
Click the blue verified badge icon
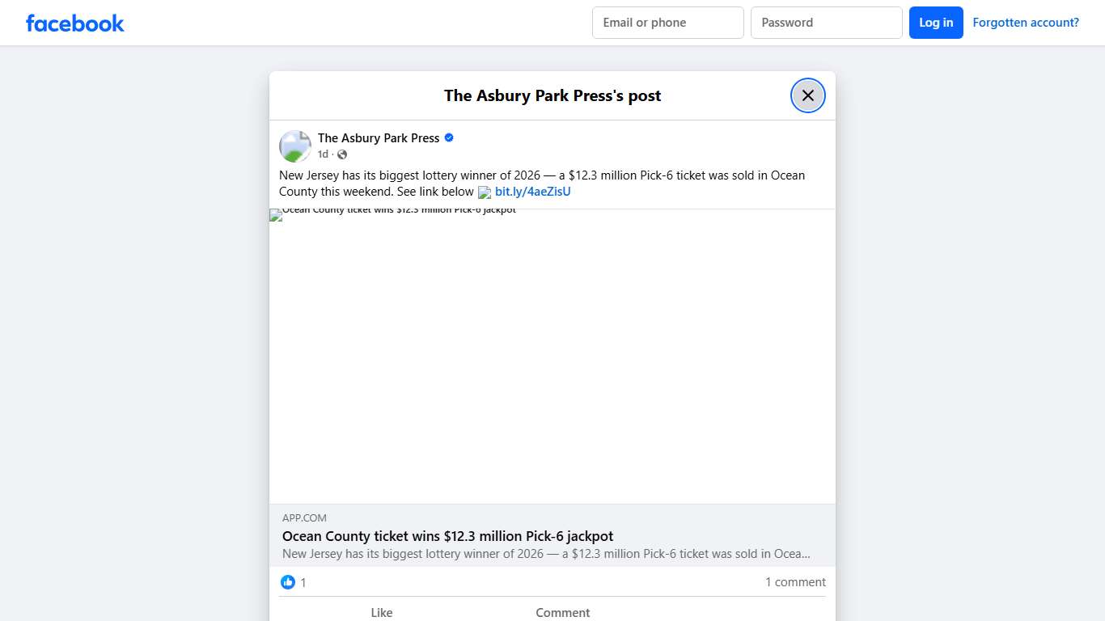tap(449, 138)
